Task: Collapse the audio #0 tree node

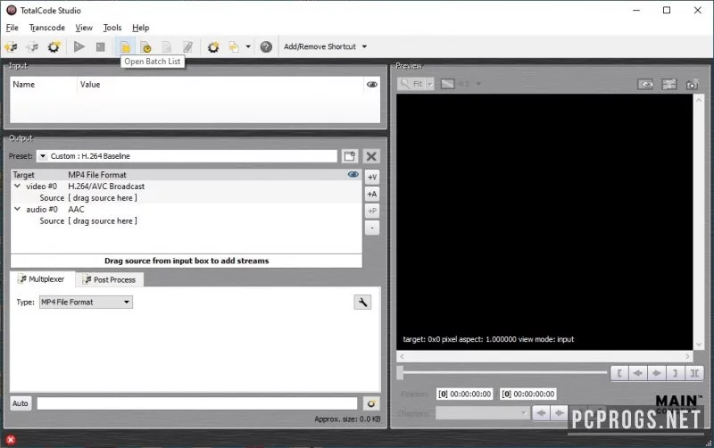Action: click(17, 209)
